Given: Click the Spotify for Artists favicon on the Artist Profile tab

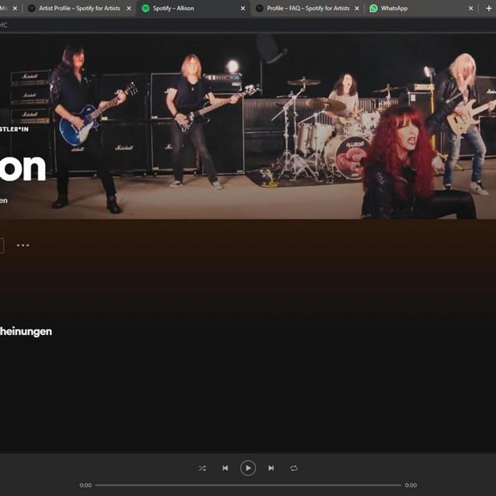Looking at the screenshot, I should pyautogui.click(x=32, y=8).
